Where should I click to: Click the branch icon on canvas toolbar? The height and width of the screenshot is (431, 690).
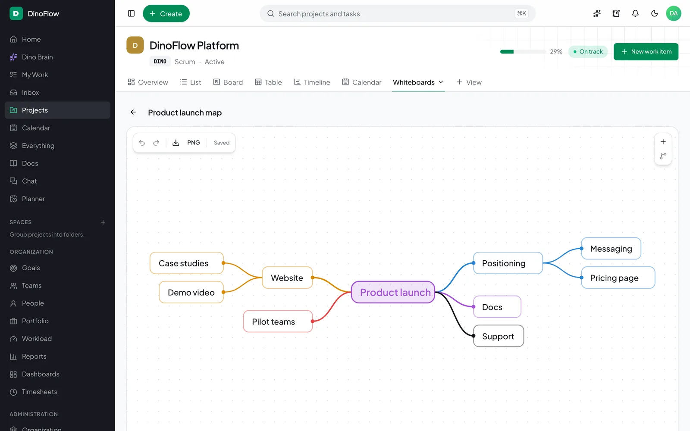pyautogui.click(x=663, y=156)
